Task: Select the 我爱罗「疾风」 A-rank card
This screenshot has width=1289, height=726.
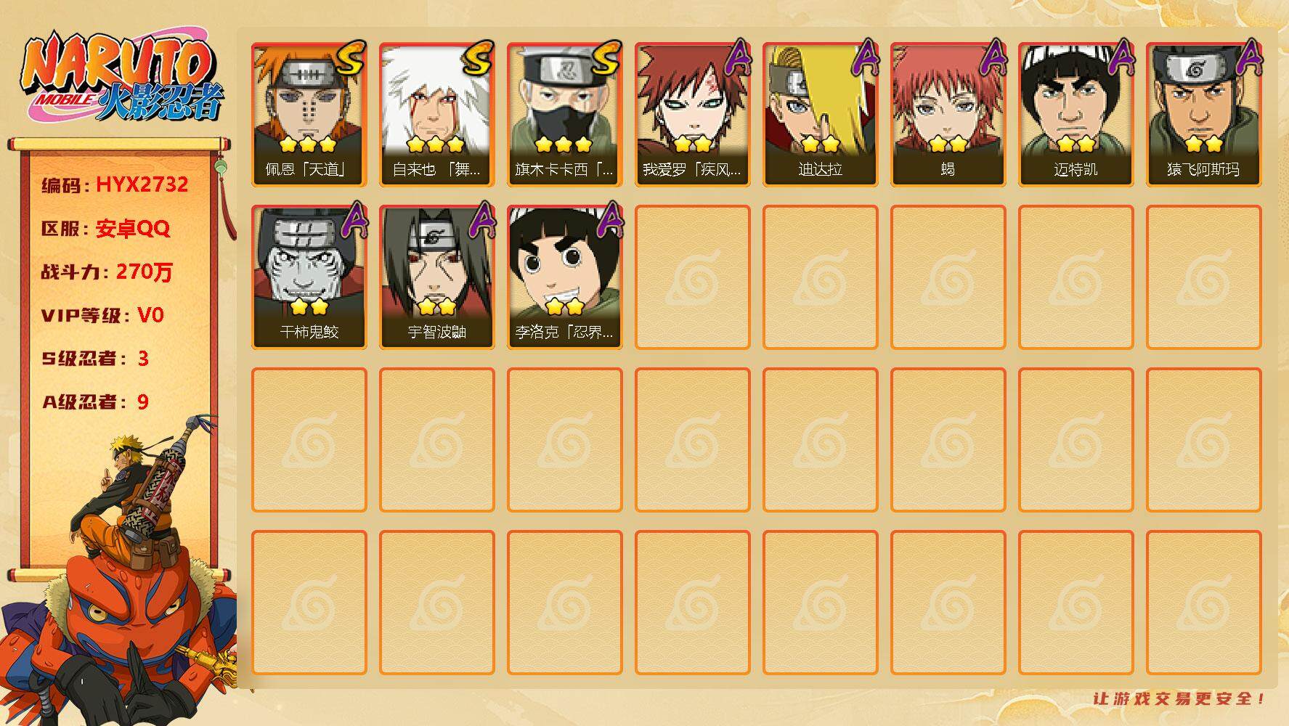Action: point(692,115)
